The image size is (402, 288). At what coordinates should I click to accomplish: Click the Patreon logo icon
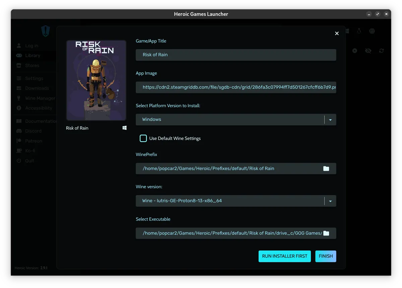pos(19,141)
